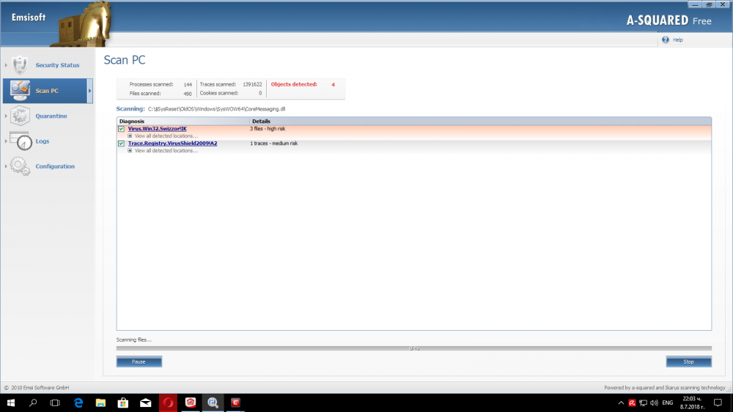733x412 pixels.
Task: Click 'Traces scanned:' value 1391622
Action: [252, 84]
